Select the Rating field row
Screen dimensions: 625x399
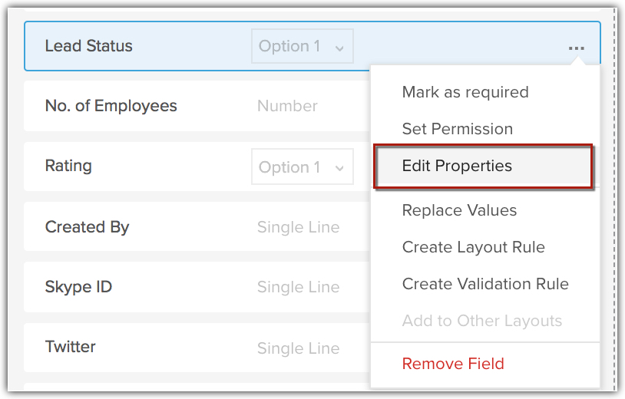point(69,166)
